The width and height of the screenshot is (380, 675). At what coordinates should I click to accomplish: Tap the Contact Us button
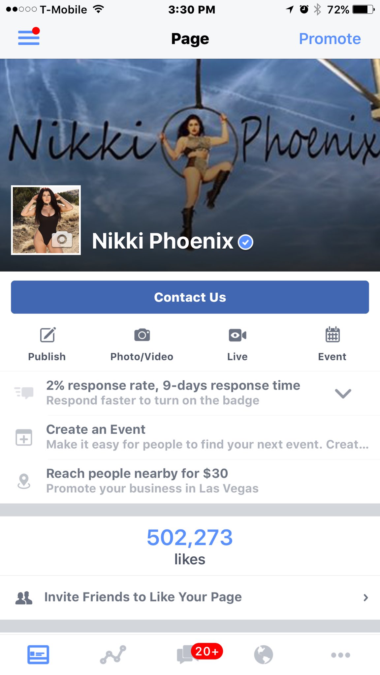(190, 297)
